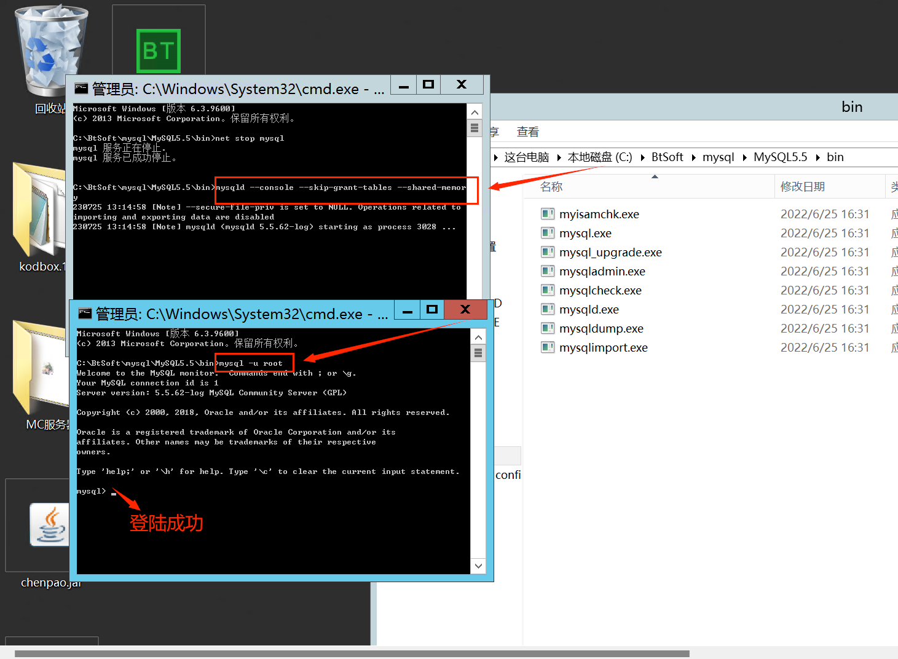Navigate to mysql breadcrumb segment
898x659 pixels.
click(x=719, y=157)
